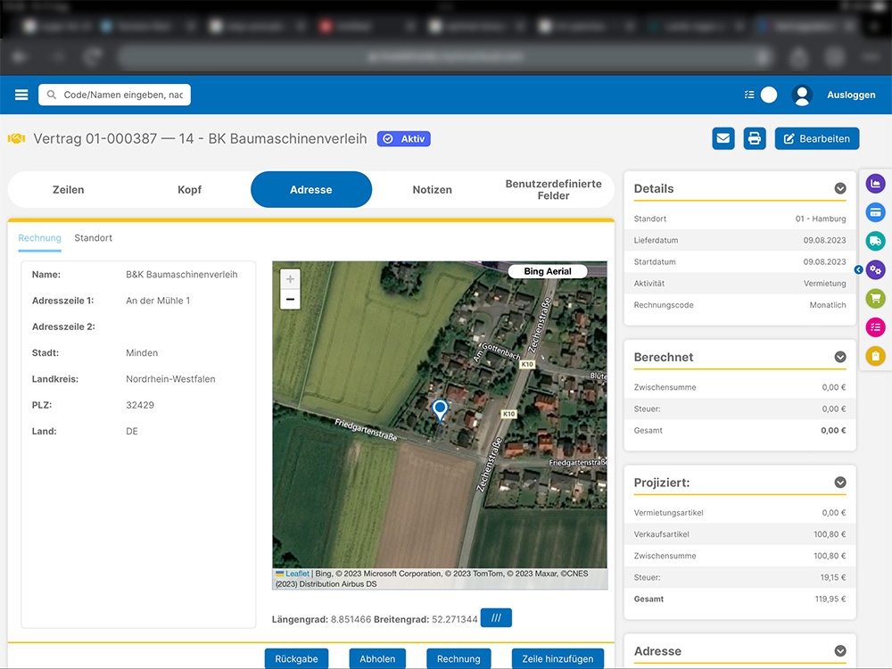Image resolution: width=892 pixels, height=669 pixels.
Task: Open the purple gears sidebar icon
Action: click(876, 269)
